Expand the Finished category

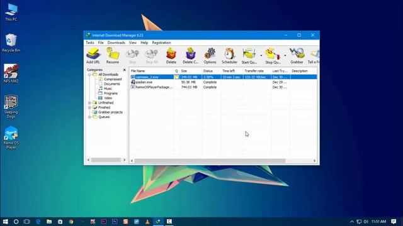click(89, 107)
